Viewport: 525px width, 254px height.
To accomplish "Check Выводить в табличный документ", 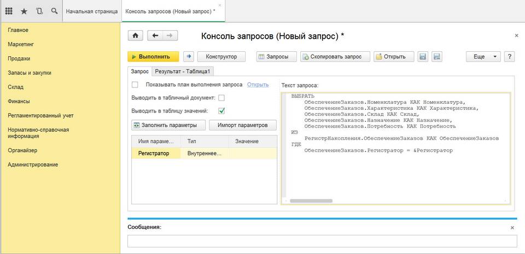I will tap(221, 98).
